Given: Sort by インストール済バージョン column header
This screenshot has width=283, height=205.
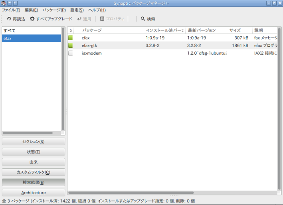Looking at the screenshot, I should pyautogui.click(x=164, y=30).
